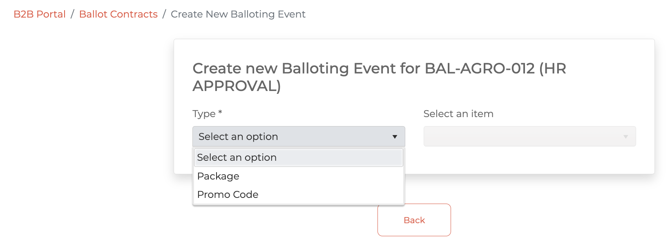Click the required asterisk beside Type
670x244 pixels.
(x=220, y=112)
